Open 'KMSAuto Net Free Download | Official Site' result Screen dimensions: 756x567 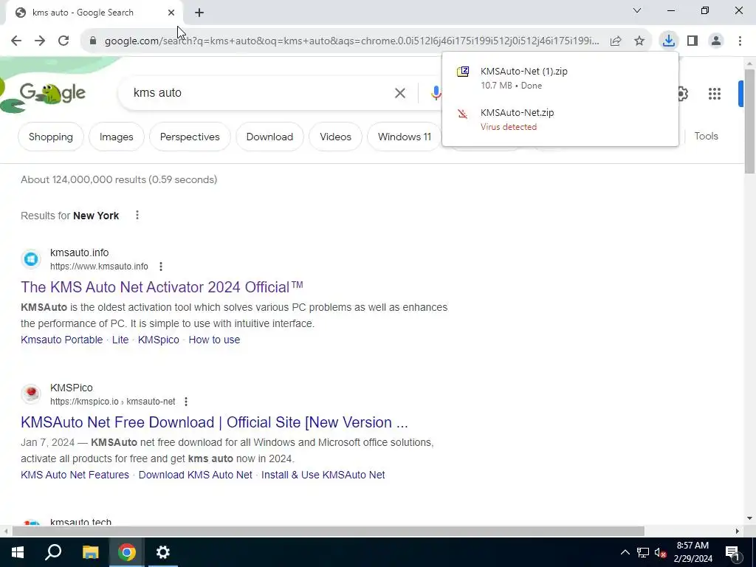214,422
